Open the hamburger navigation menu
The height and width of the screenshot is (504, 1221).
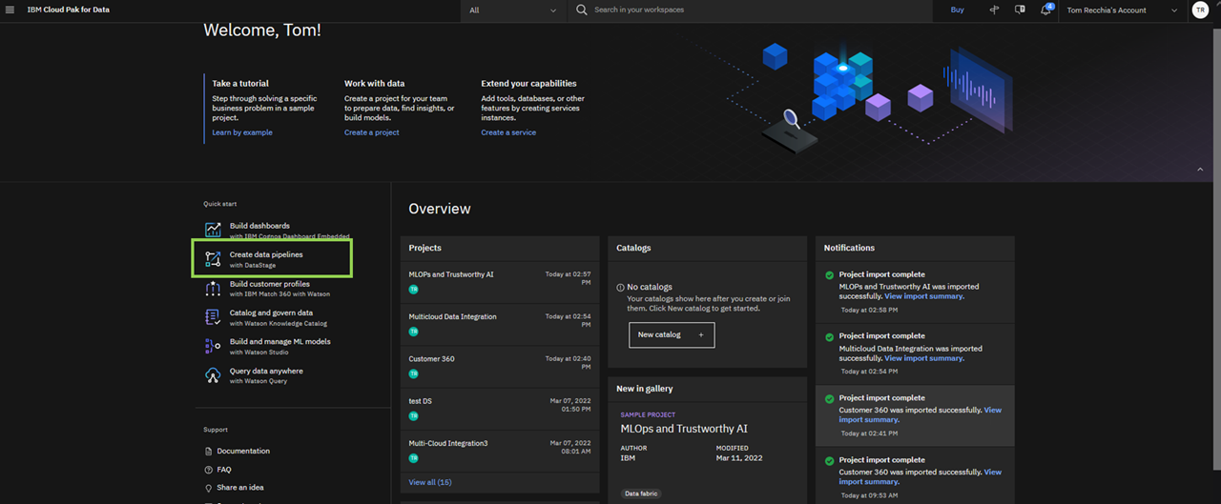pyautogui.click(x=10, y=10)
